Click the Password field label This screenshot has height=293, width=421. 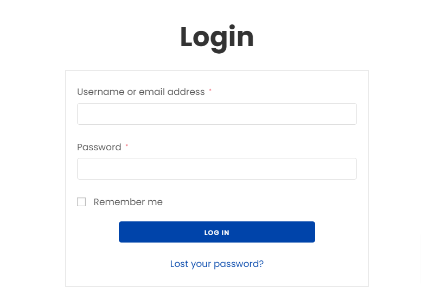(99, 147)
